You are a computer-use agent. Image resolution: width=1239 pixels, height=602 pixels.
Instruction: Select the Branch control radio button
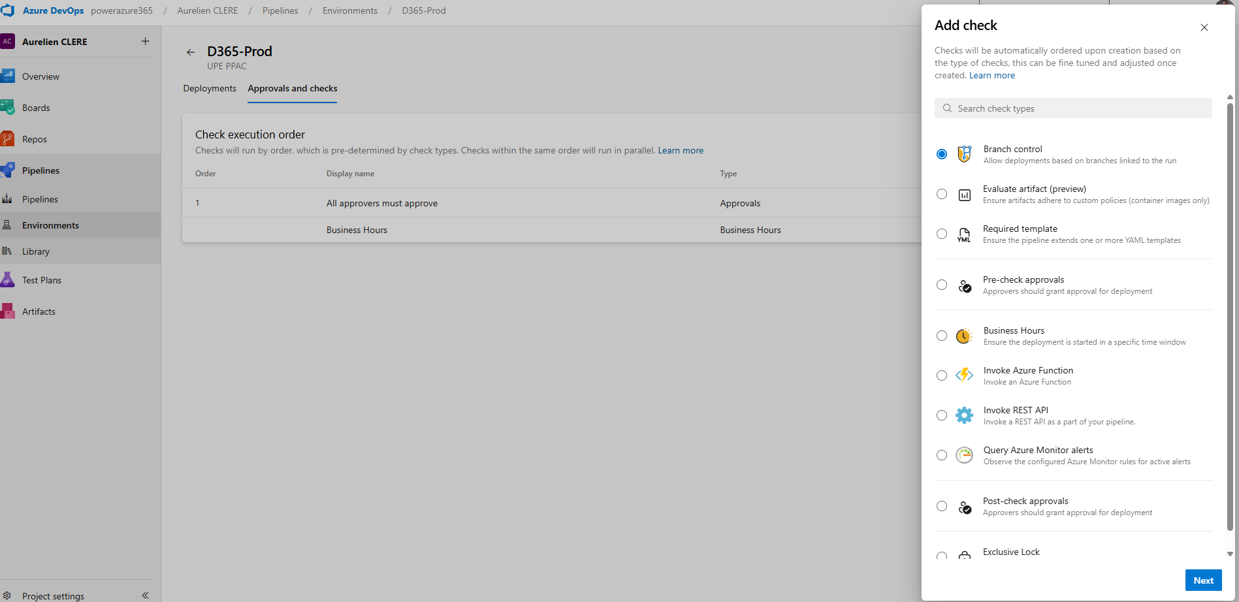(x=942, y=154)
